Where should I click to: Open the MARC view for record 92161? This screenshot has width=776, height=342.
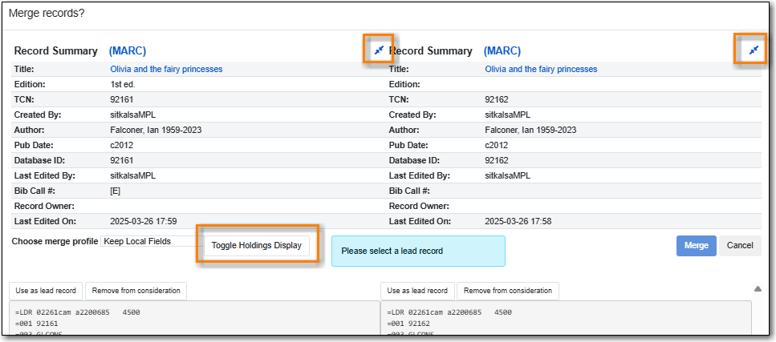tap(128, 50)
